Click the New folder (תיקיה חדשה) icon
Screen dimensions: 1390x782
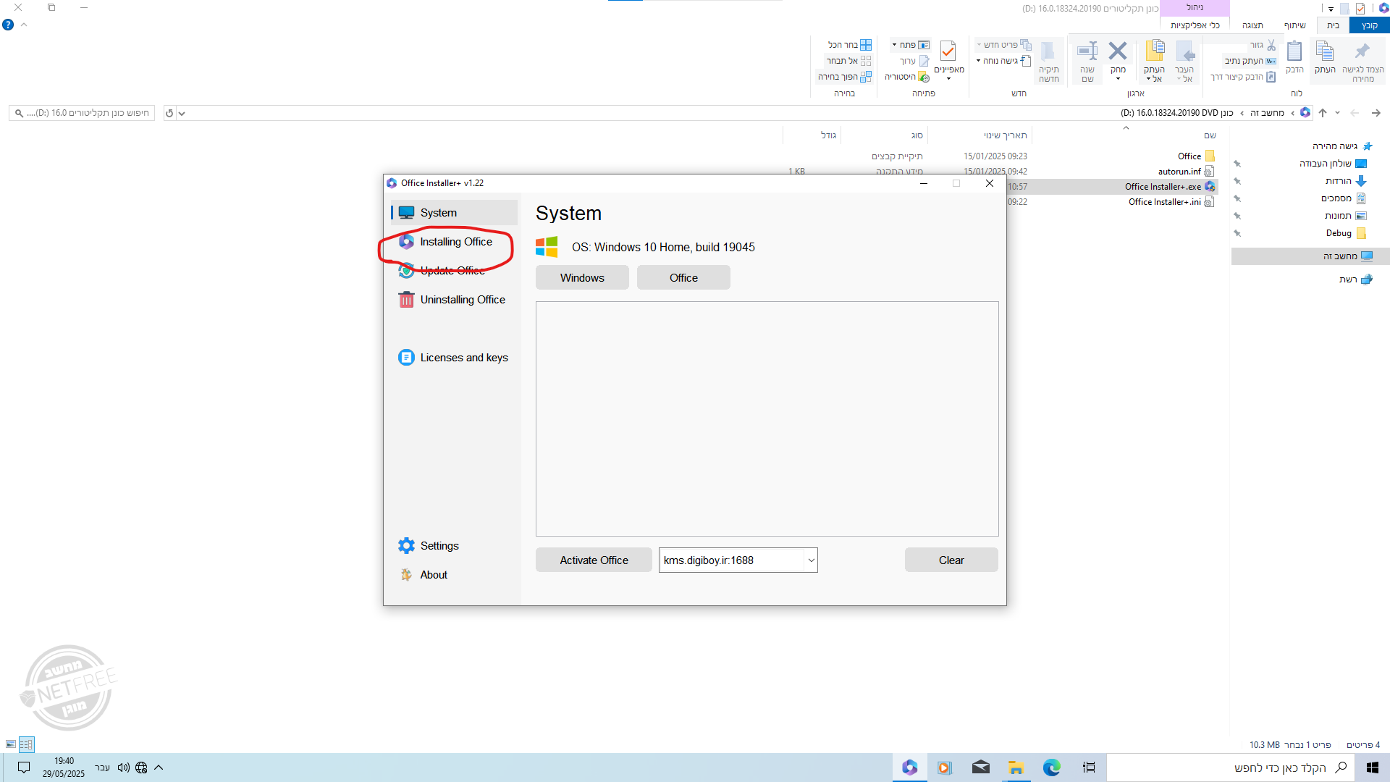click(1048, 62)
